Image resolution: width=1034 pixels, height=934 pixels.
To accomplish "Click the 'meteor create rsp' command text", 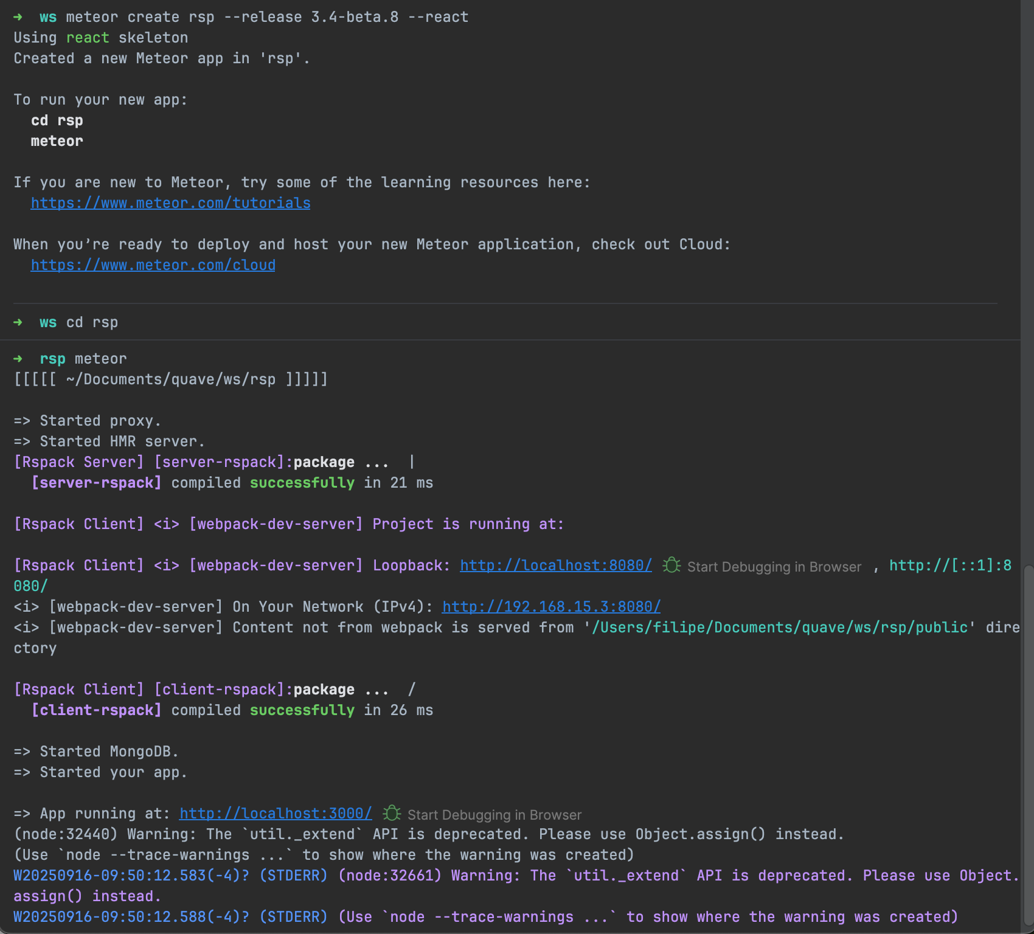I will coord(140,17).
